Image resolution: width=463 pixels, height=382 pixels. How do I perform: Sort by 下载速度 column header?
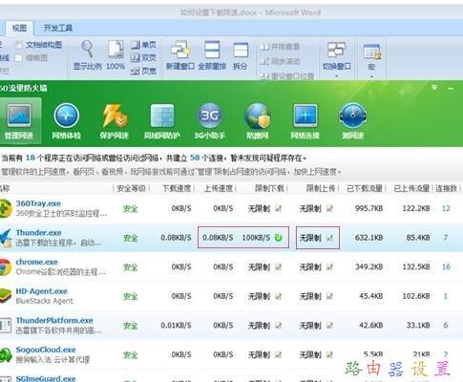click(177, 188)
